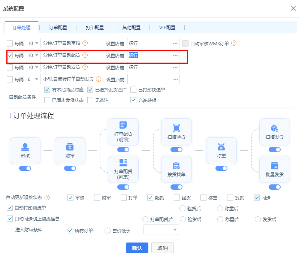The width and height of the screenshot is (299, 256).
Task: Close the 系统配置 dialog
Action: coord(293,8)
